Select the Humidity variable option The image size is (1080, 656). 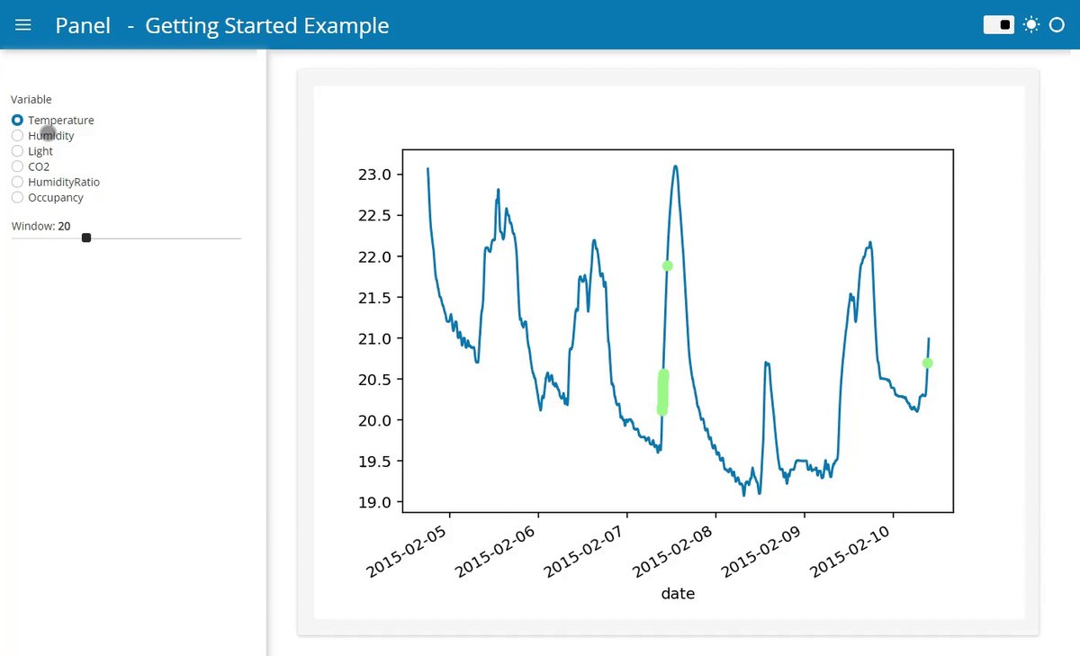(18, 136)
